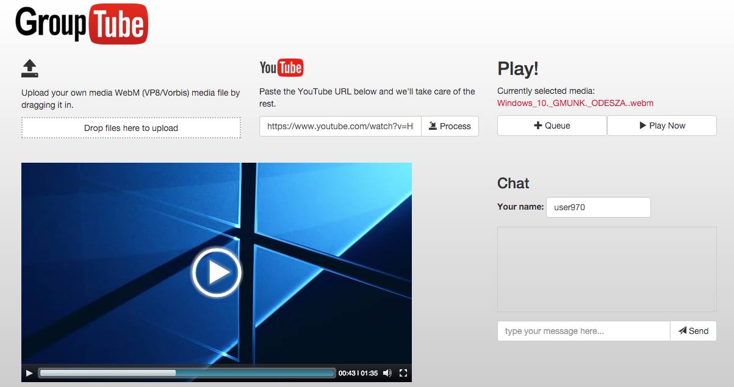The image size is (734, 387).
Task: Click the 'Your name:' label
Action: tap(520, 207)
